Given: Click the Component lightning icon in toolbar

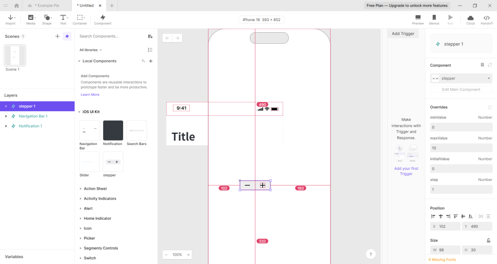Looking at the screenshot, I should (103, 19).
